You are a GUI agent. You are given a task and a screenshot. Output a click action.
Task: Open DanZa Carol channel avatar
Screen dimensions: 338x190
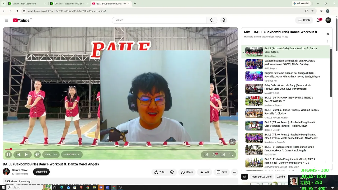[x=6, y=172]
